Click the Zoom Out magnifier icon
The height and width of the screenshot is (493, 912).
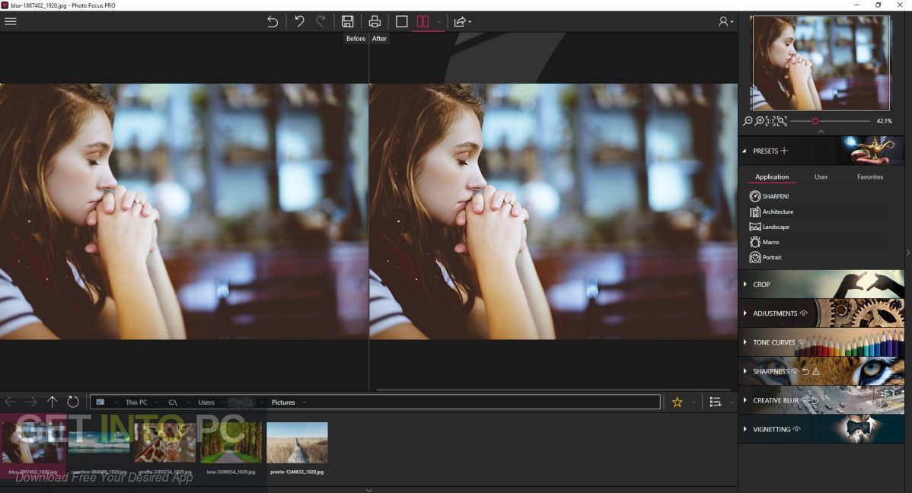tap(748, 121)
